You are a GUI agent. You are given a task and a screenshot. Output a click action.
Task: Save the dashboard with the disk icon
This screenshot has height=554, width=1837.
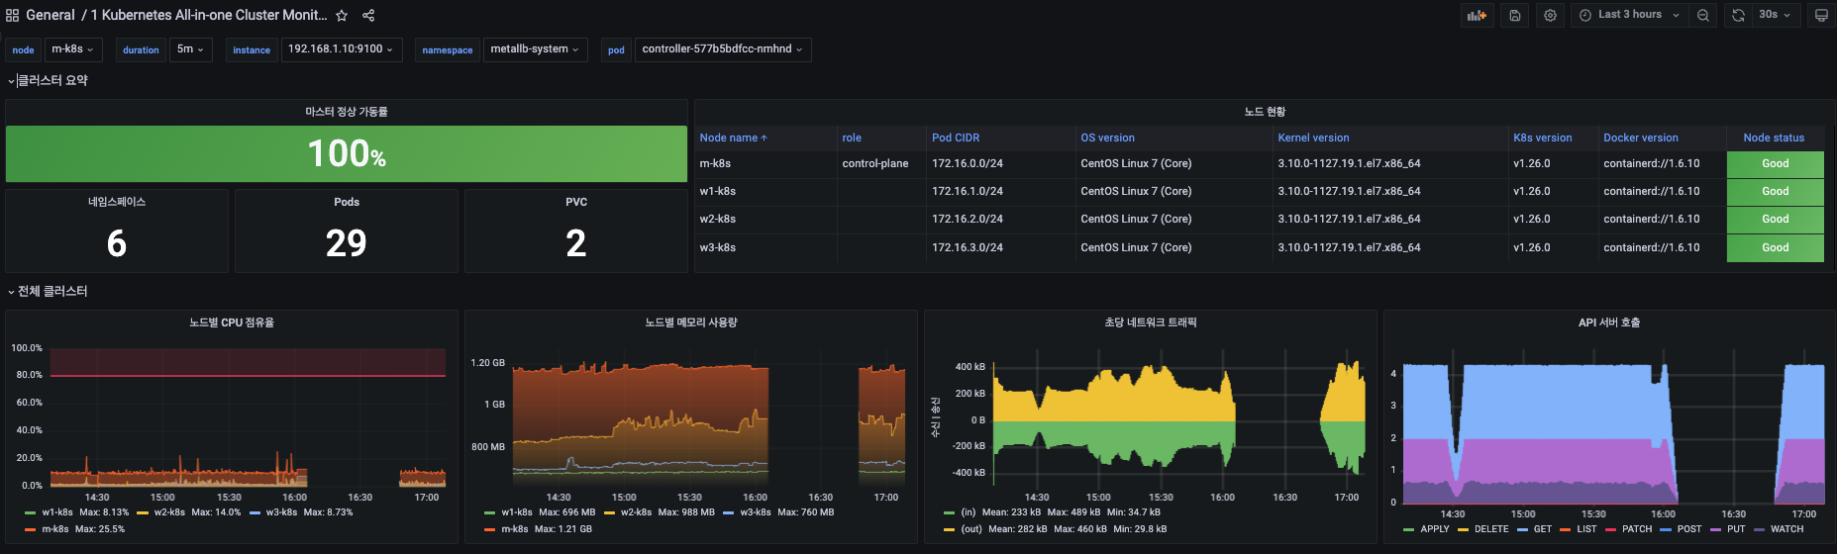pyautogui.click(x=1515, y=15)
